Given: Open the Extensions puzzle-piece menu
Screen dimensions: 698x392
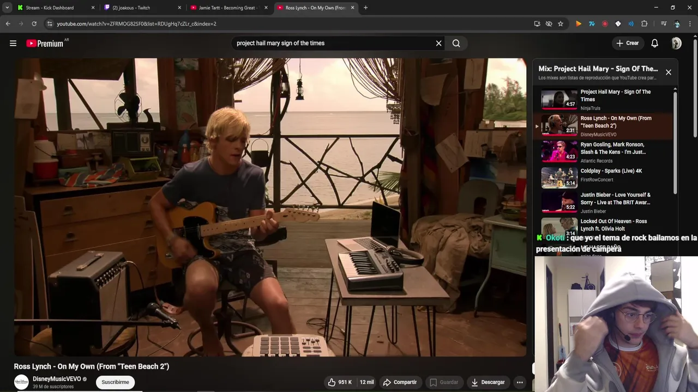Looking at the screenshot, I should click(645, 24).
